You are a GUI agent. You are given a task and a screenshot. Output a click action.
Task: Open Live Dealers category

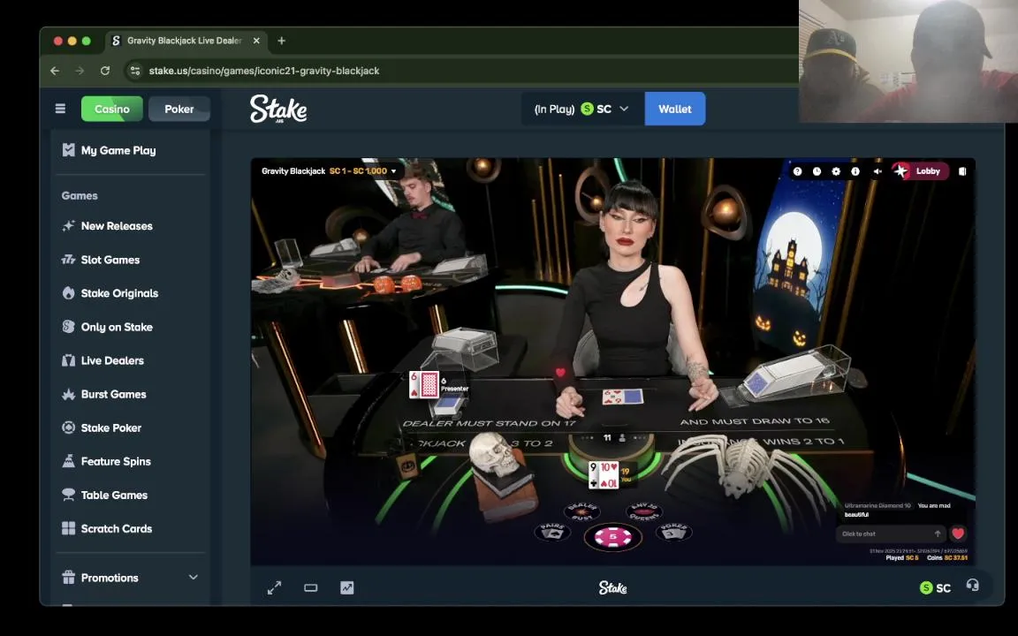coord(132,360)
